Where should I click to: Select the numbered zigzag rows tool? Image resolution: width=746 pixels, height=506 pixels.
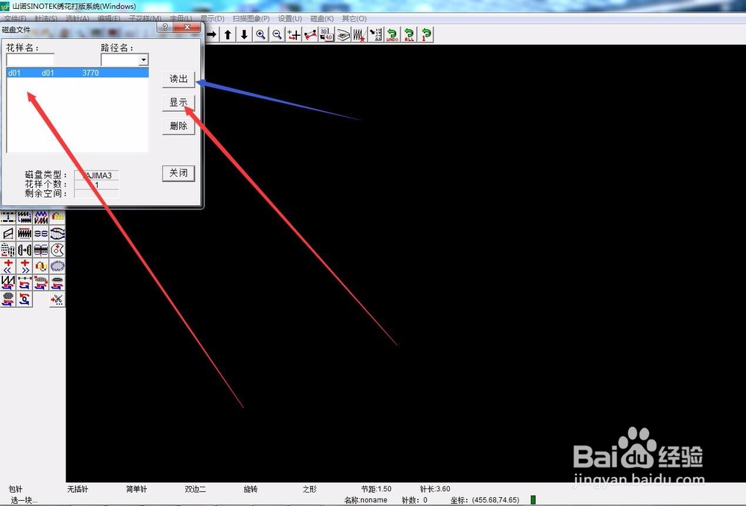pos(25,217)
